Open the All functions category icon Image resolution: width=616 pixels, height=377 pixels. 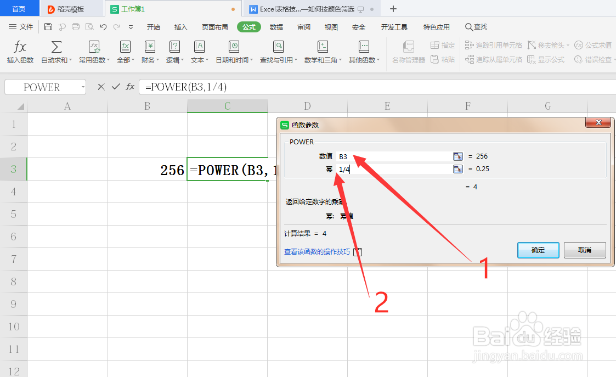point(125,47)
